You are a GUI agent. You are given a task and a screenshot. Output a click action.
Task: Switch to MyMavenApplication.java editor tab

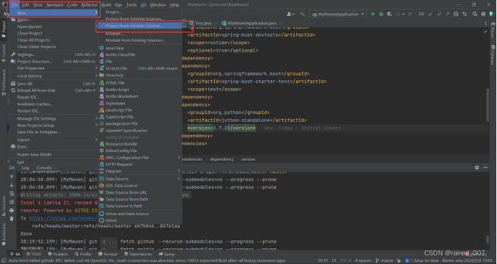[x=251, y=23]
